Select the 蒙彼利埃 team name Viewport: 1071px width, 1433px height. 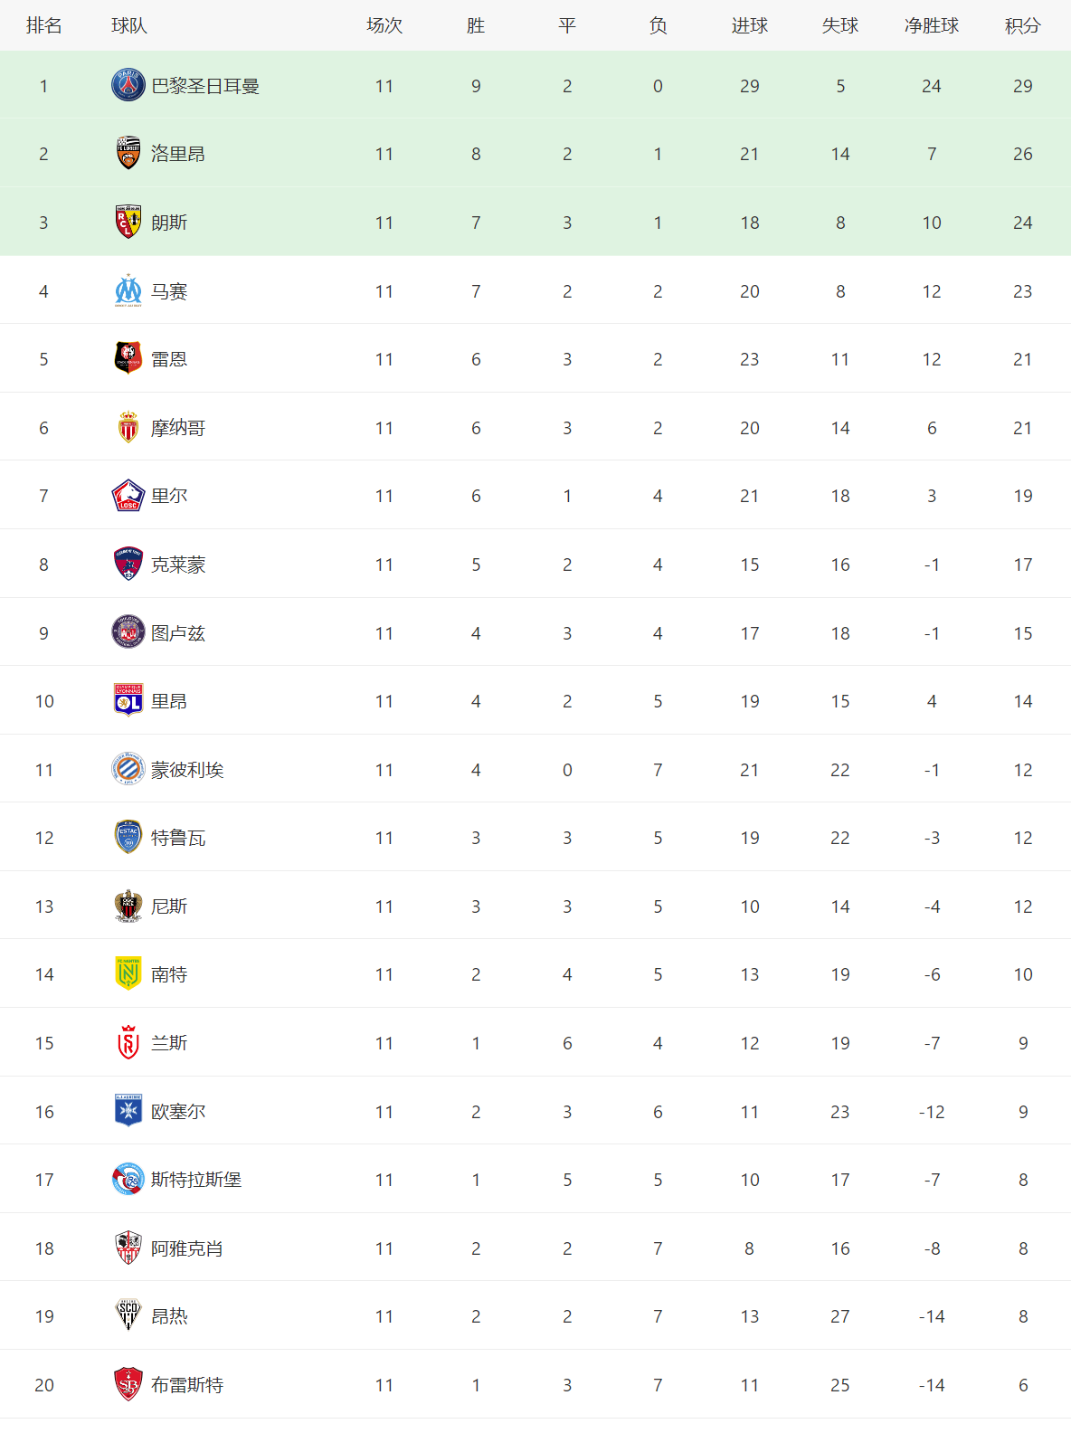tap(187, 770)
